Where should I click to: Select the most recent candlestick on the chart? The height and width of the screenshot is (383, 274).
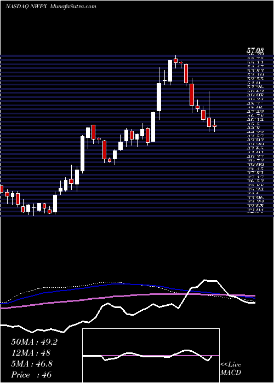[x=214, y=125]
